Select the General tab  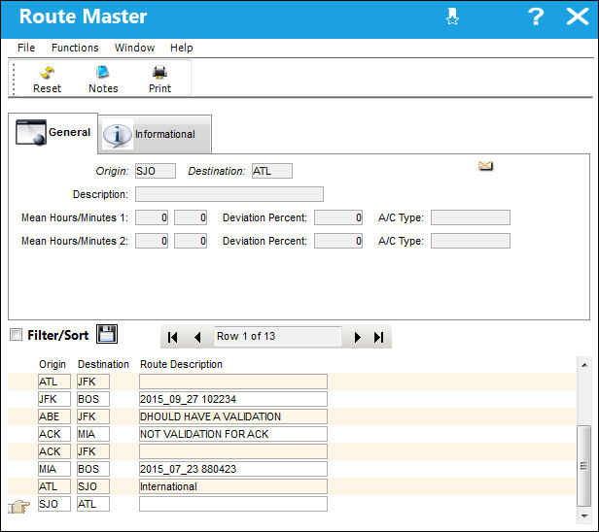coord(53,133)
